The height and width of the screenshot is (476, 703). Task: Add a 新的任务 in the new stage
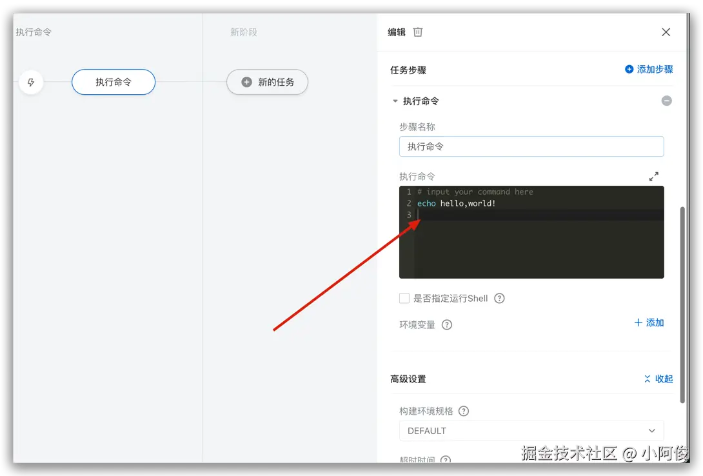pyautogui.click(x=267, y=82)
